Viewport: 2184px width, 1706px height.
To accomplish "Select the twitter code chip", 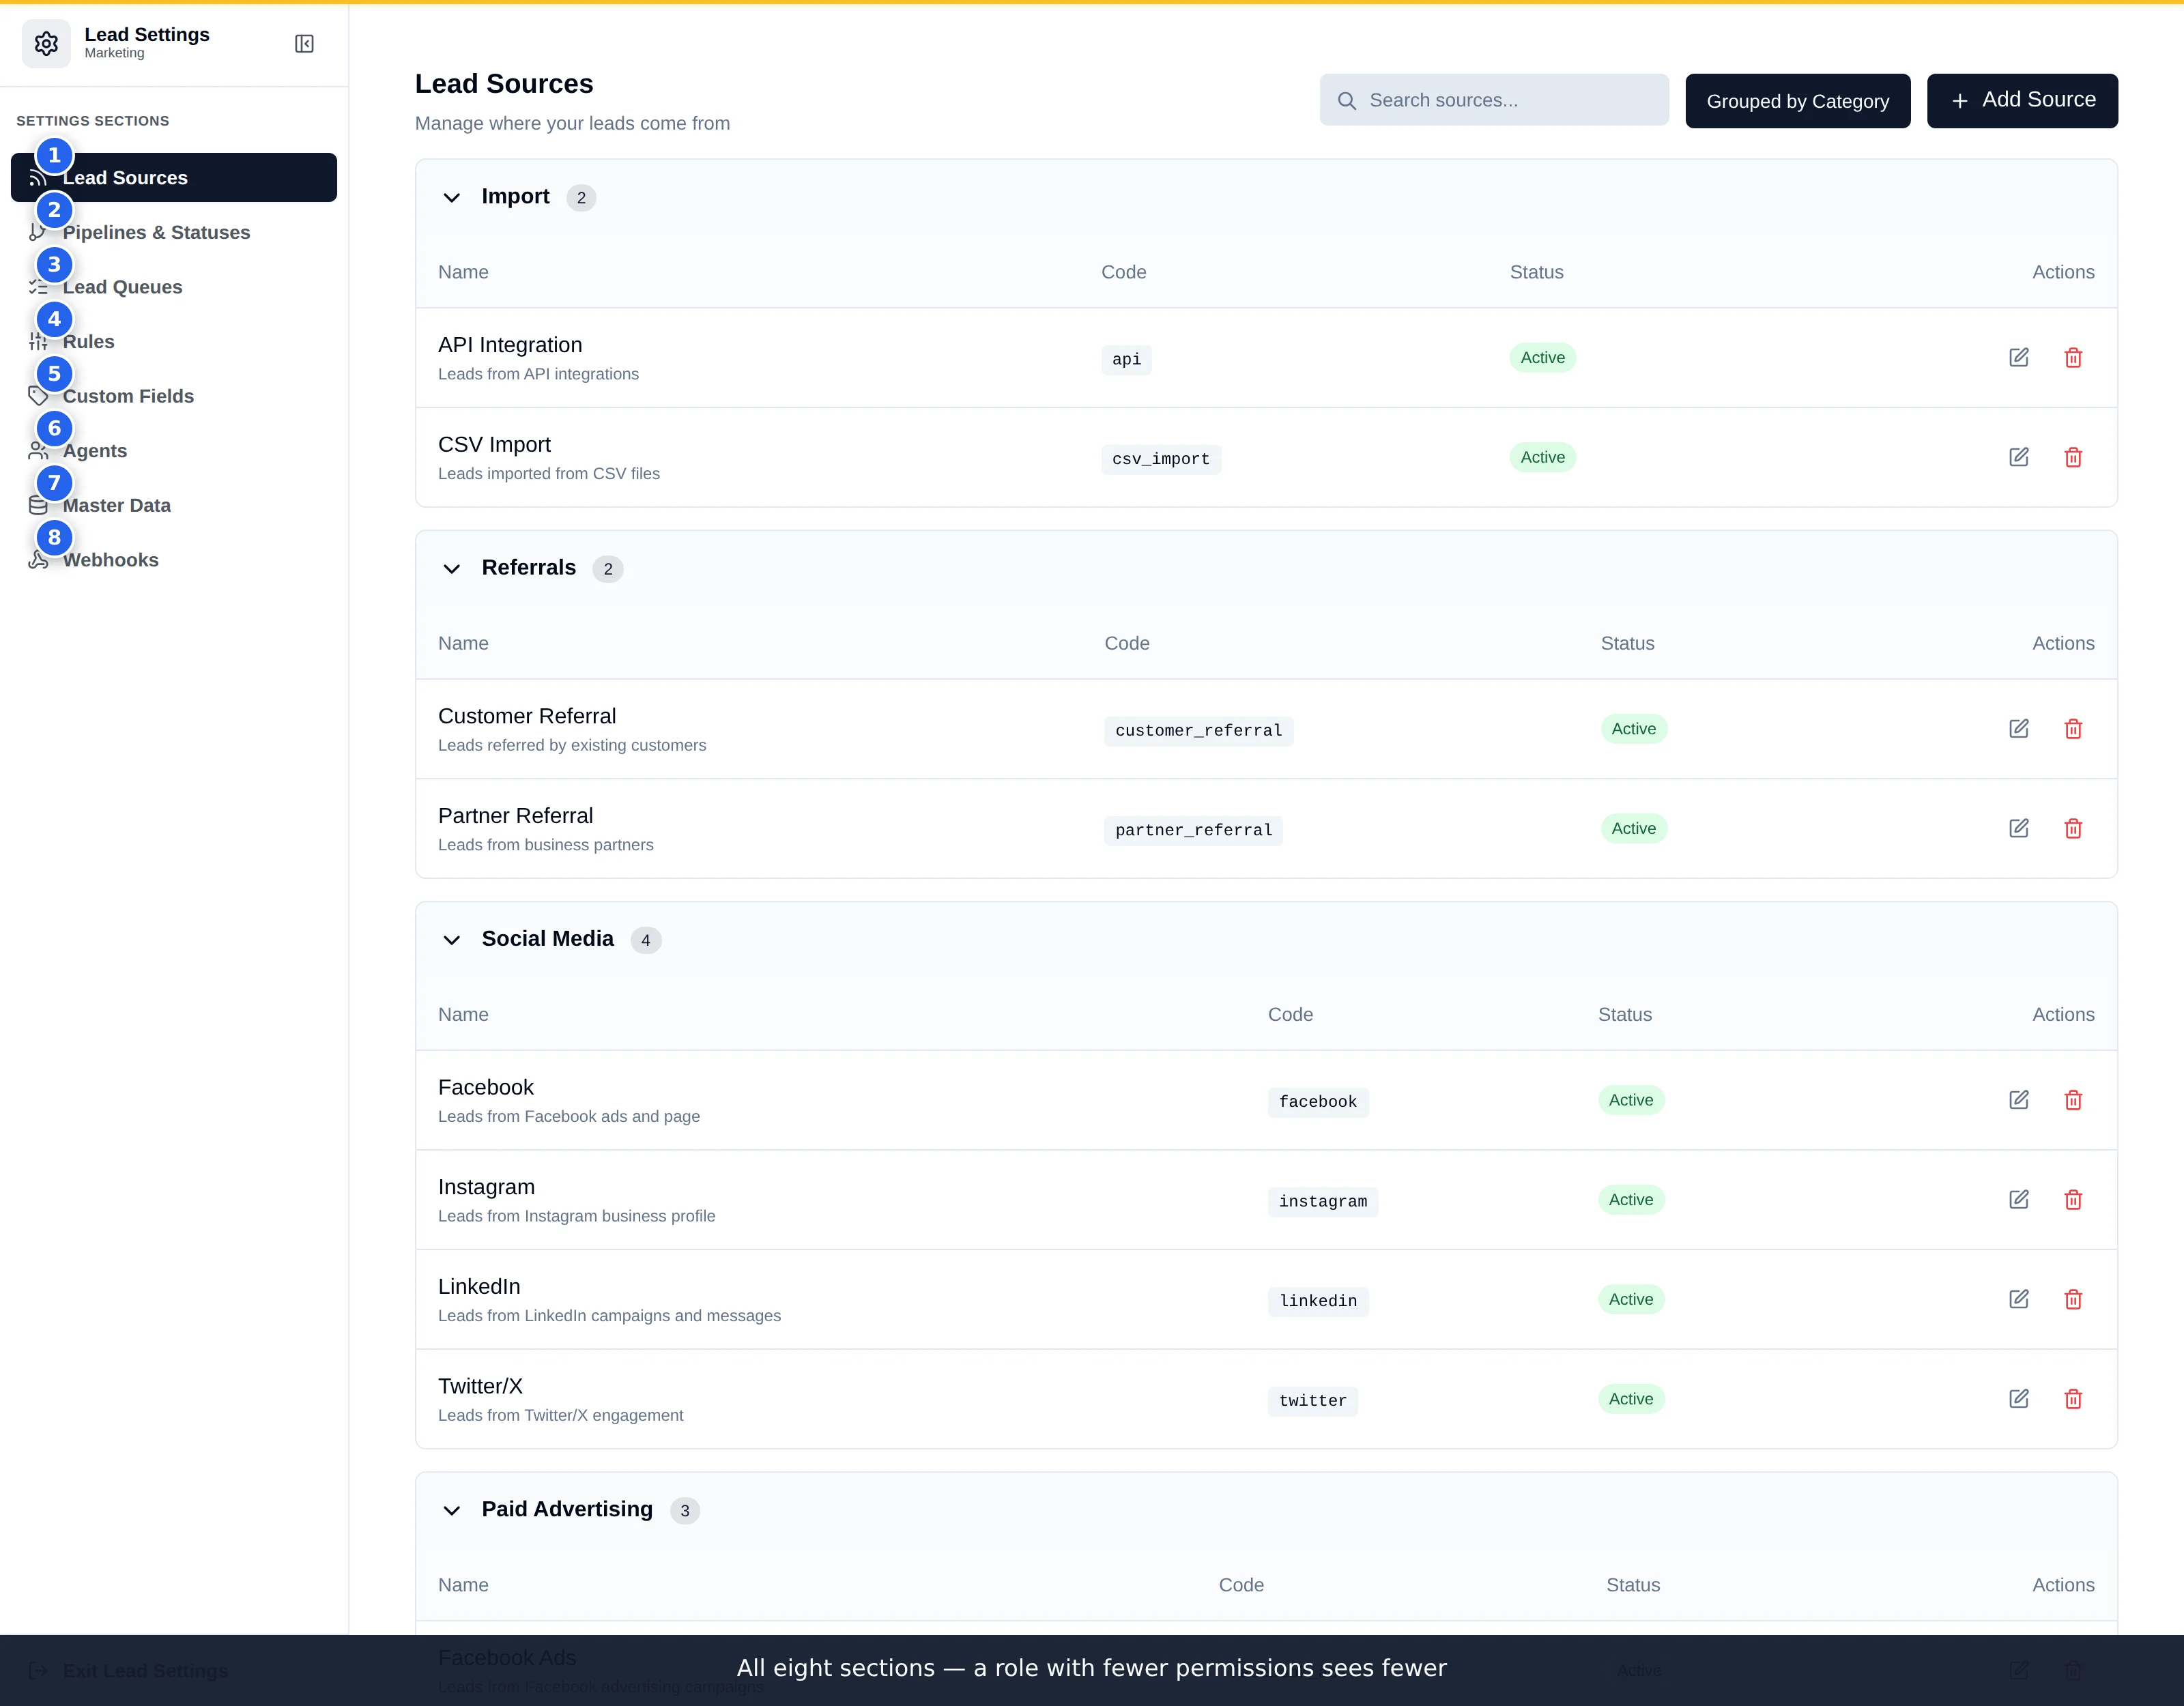I will (1313, 1401).
